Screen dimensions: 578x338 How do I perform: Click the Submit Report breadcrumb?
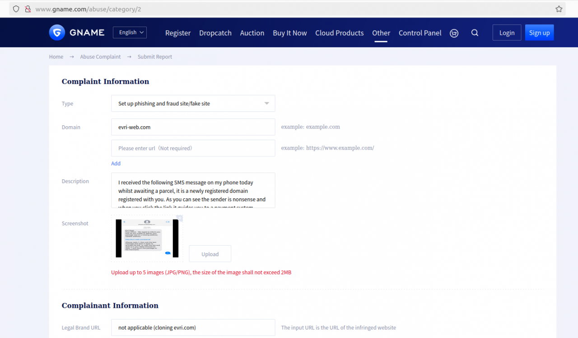point(155,57)
